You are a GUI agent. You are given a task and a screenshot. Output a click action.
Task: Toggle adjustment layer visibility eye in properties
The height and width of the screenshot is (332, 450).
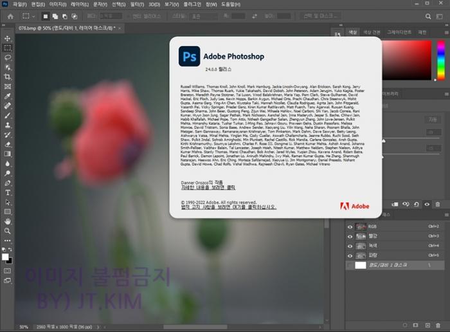(x=427, y=204)
